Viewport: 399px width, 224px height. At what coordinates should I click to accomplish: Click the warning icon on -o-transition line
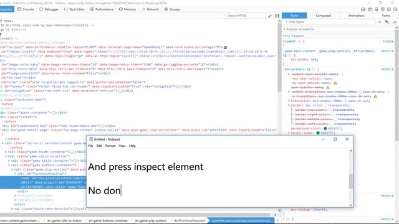coord(375,96)
